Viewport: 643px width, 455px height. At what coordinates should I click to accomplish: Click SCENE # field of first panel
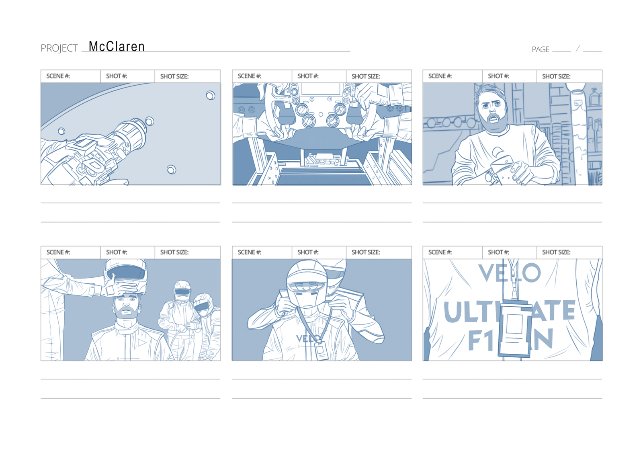click(x=70, y=76)
